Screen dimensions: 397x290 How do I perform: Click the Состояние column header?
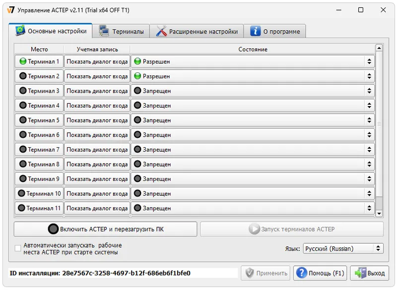pos(253,49)
